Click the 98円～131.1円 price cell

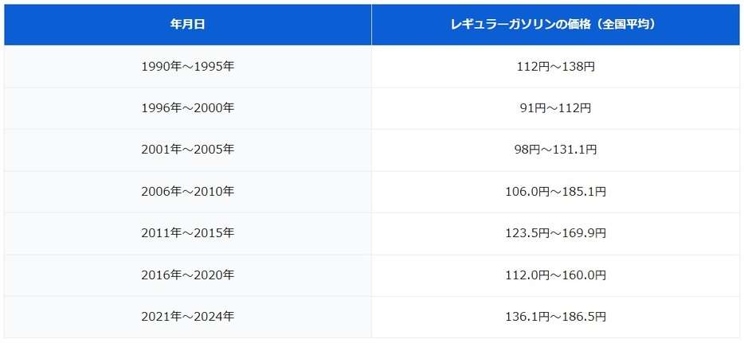tap(556, 150)
